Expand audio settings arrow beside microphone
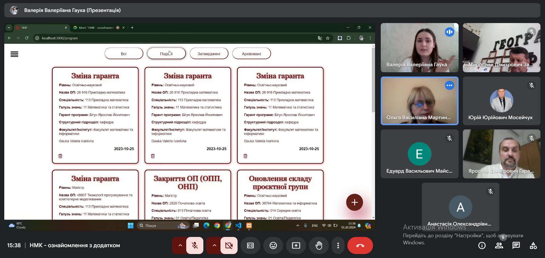Image resolution: width=545 pixels, height=258 pixels. click(180, 245)
